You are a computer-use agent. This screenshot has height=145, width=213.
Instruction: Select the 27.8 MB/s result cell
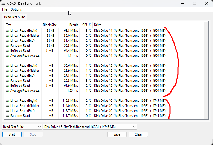click(x=71, y=76)
